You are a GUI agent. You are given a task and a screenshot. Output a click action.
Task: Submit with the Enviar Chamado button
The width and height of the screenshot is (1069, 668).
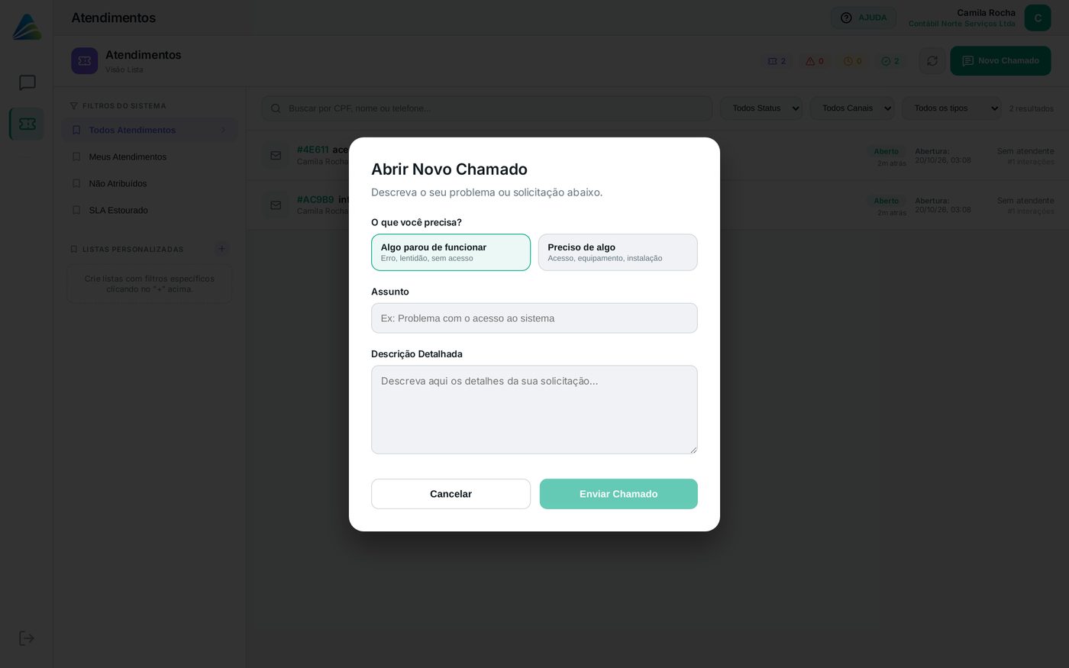[x=618, y=494]
